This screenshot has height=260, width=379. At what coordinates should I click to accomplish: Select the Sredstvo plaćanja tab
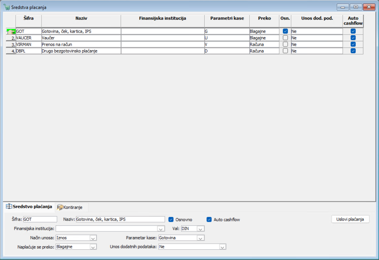(x=29, y=207)
